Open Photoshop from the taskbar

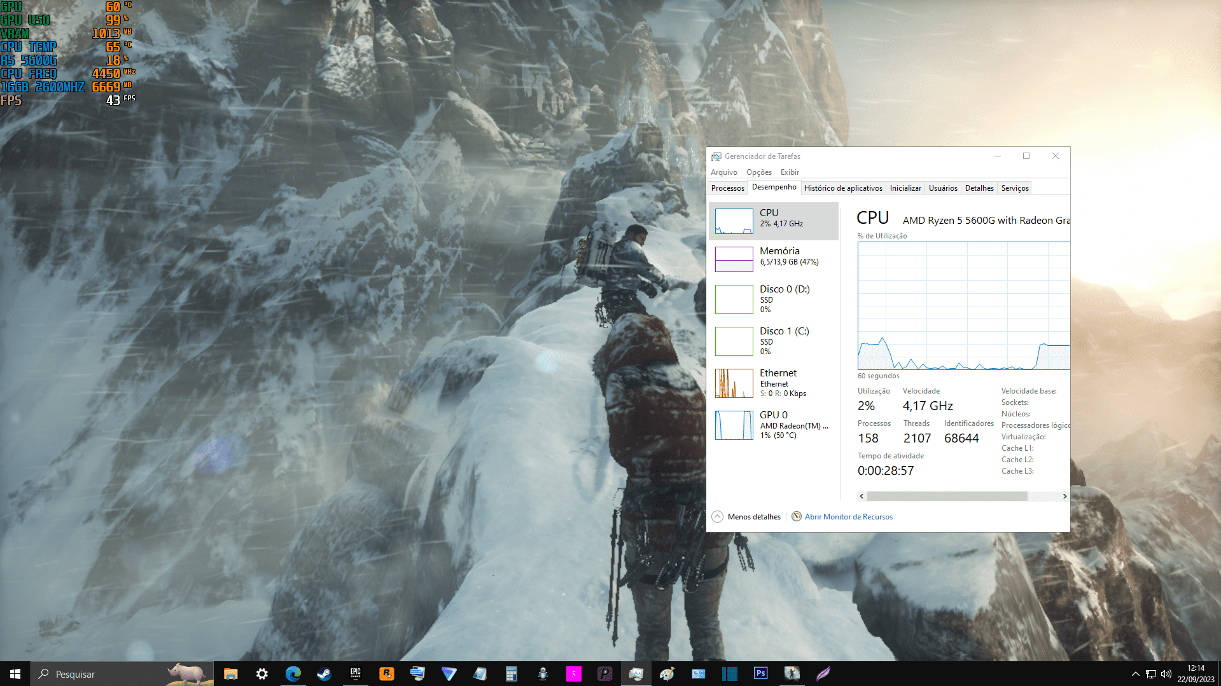coord(760,674)
